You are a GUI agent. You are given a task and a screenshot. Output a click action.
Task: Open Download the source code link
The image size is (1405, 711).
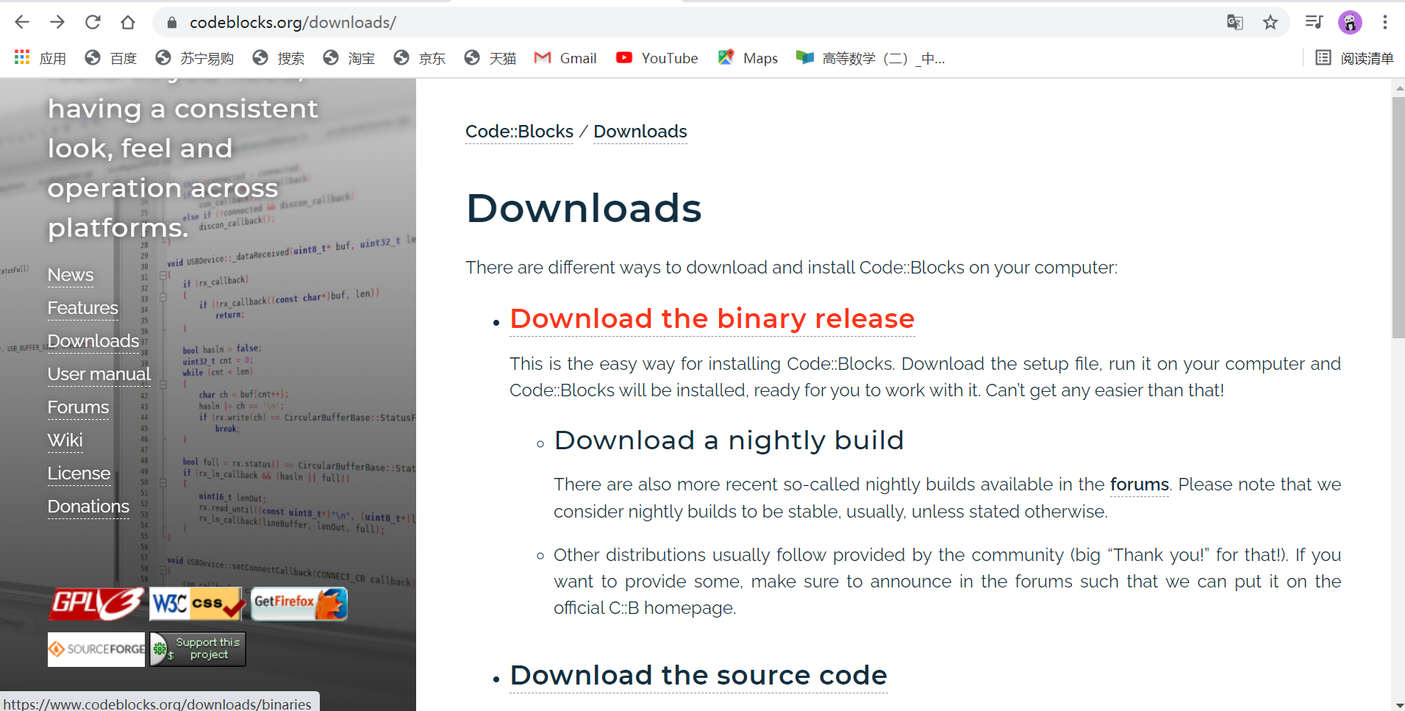click(699, 675)
